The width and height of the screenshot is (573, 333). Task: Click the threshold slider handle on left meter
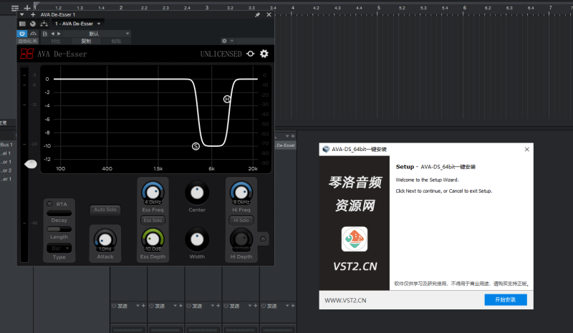pyautogui.click(x=31, y=164)
